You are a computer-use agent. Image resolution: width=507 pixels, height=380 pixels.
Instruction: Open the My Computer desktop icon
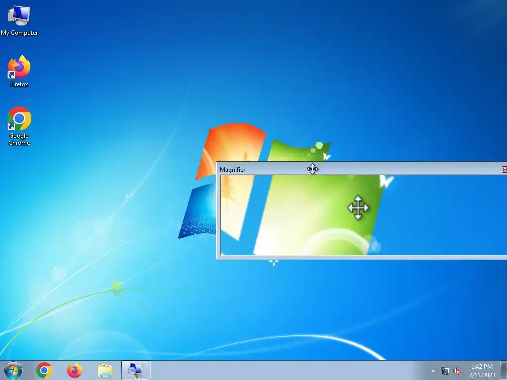pyautogui.click(x=19, y=20)
